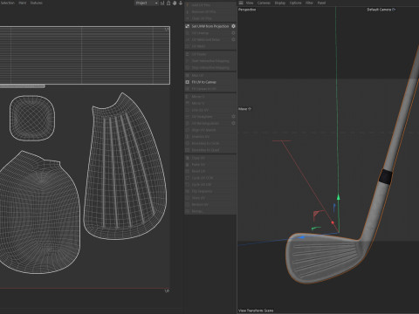
Task: Click the UV Straighten icon
Action: (x=188, y=116)
